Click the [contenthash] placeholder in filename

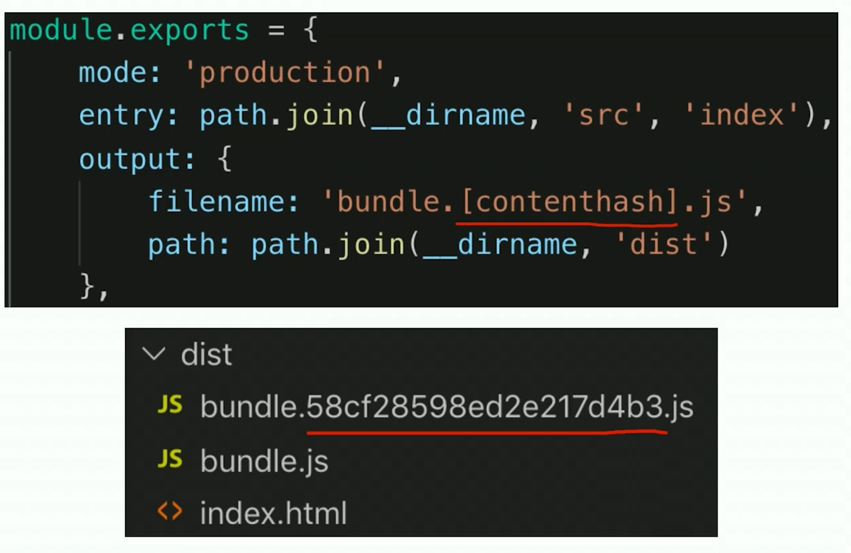pos(567,202)
